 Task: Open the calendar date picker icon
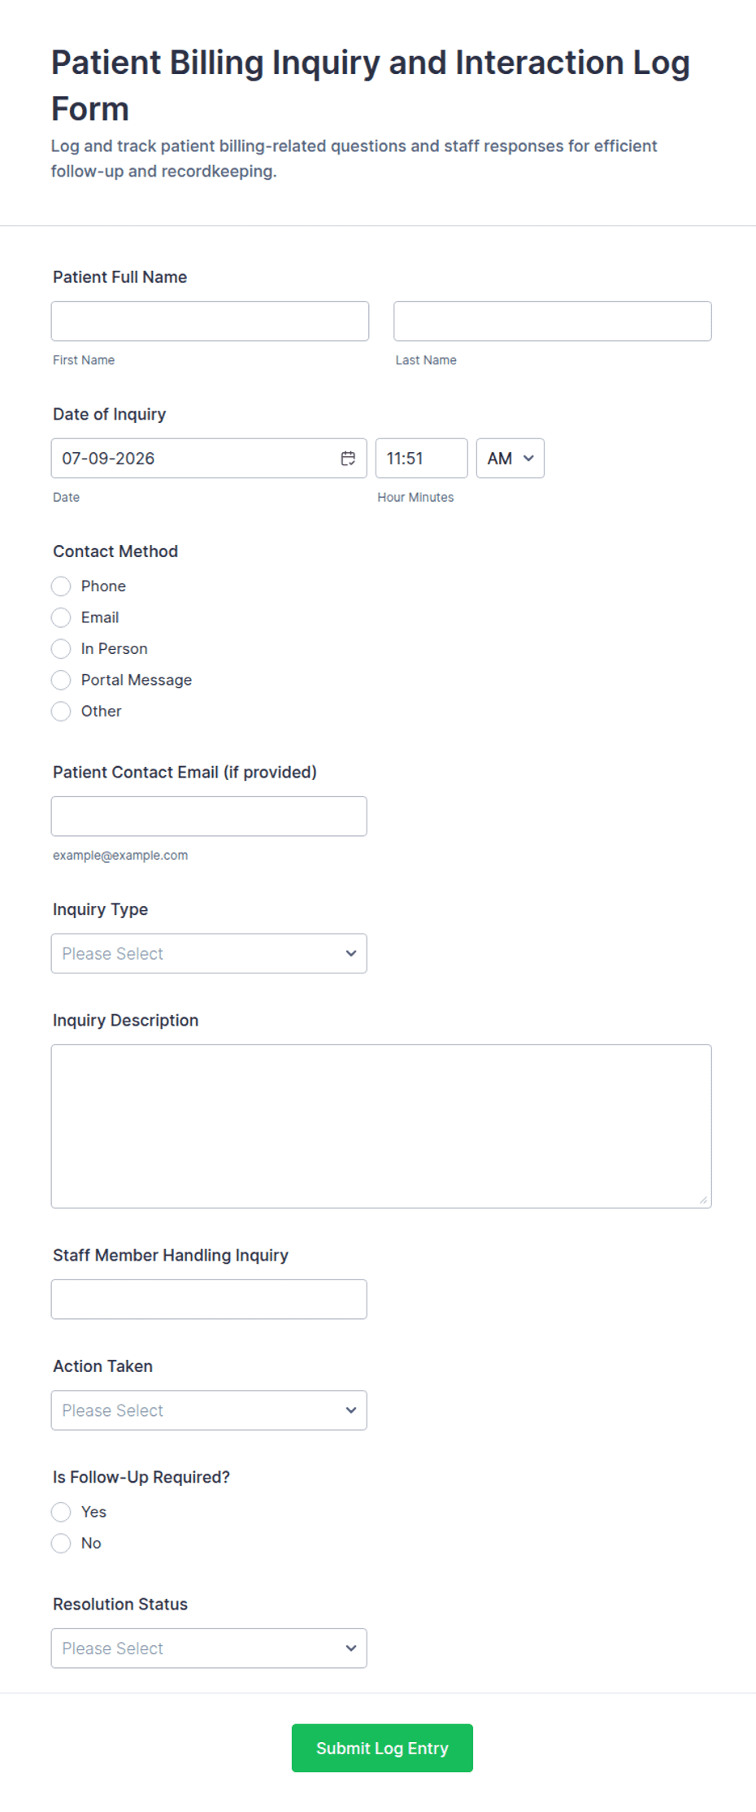[348, 459]
